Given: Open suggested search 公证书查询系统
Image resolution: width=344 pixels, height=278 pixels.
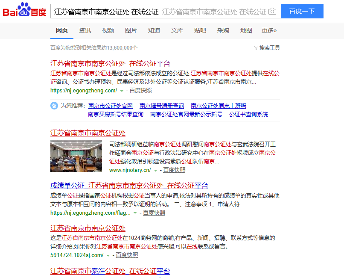Looking at the screenshot, I should (x=248, y=114).
